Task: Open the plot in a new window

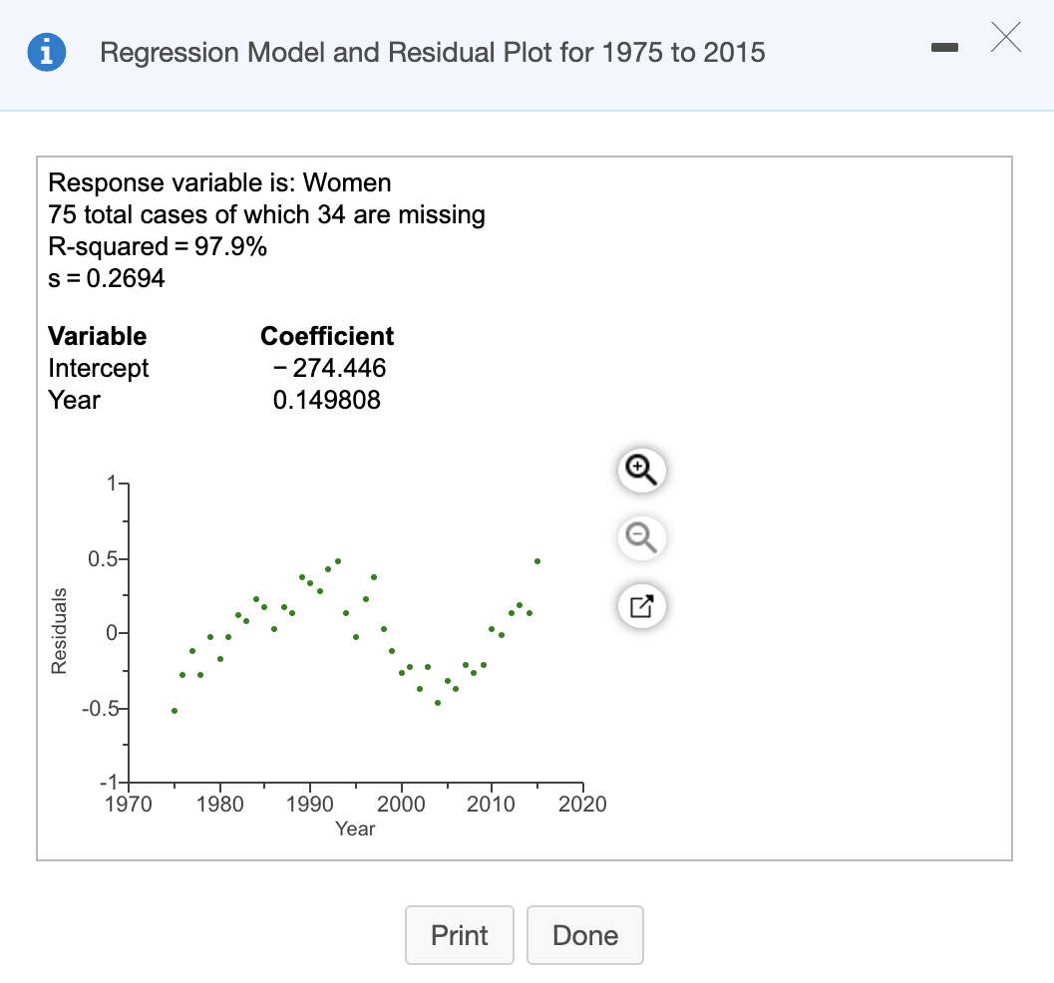Action: pos(641,606)
